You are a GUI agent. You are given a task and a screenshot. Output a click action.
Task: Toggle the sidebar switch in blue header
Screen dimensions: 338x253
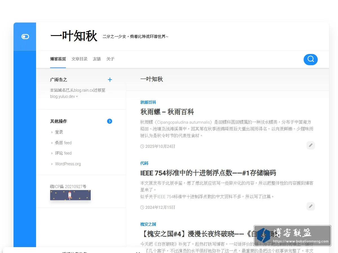point(25,37)
